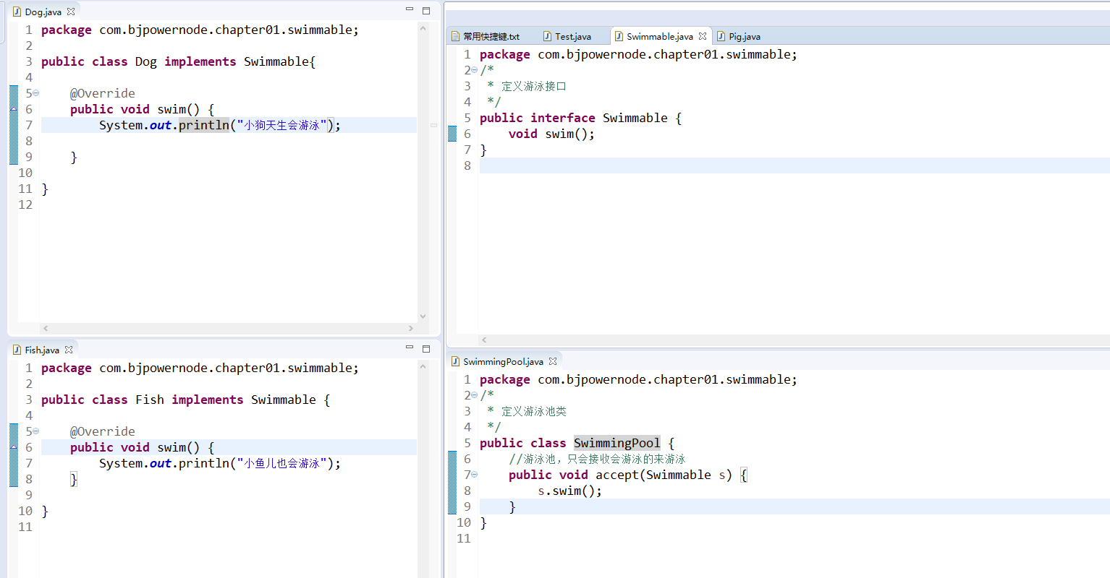Click 'void swim();' in Swimmable.java
The image size is (1110, 578).
click(551, 134)
